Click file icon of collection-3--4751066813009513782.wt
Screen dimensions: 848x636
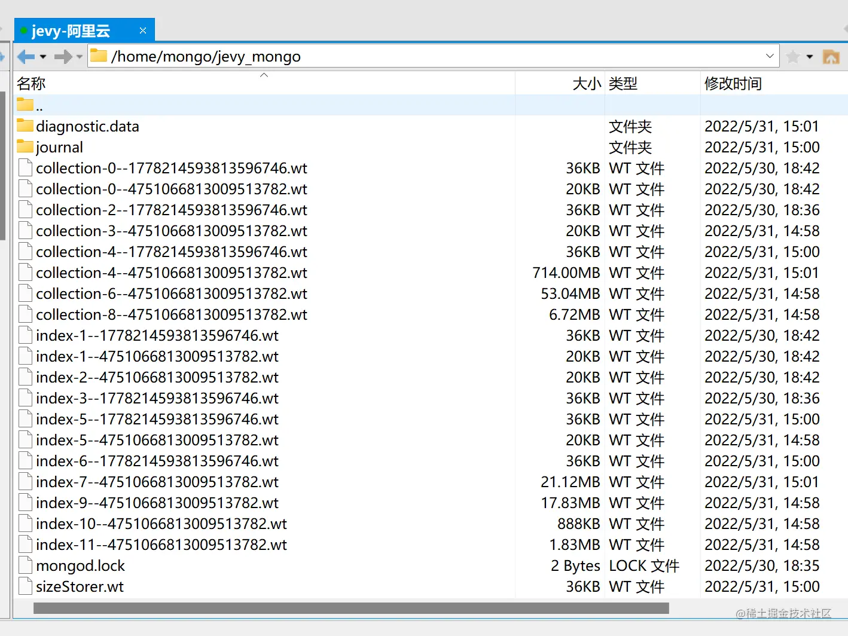tap(25, 231)
